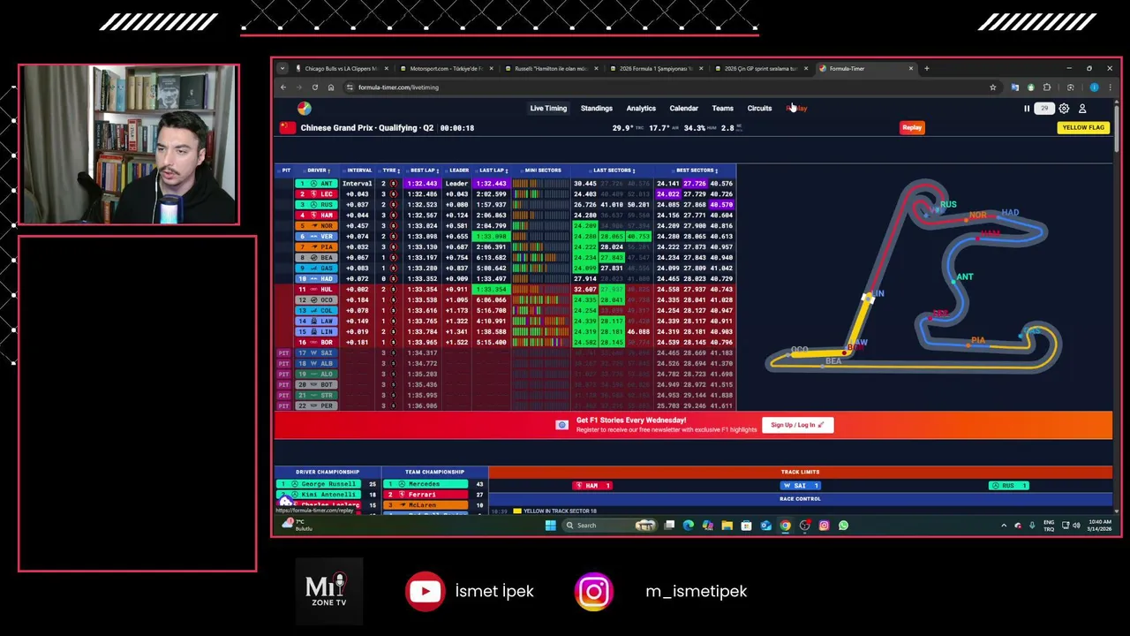Open the weather widget showing 7°C
Image resolution: width=1130 pixels, height=636 pixels.
tap(296, 526)
